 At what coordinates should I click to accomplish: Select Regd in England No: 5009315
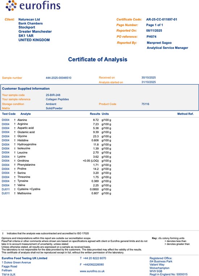tap(169, 274)
